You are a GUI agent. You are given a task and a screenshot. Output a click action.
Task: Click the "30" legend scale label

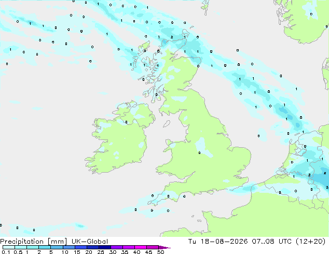(x=113, y=252)
